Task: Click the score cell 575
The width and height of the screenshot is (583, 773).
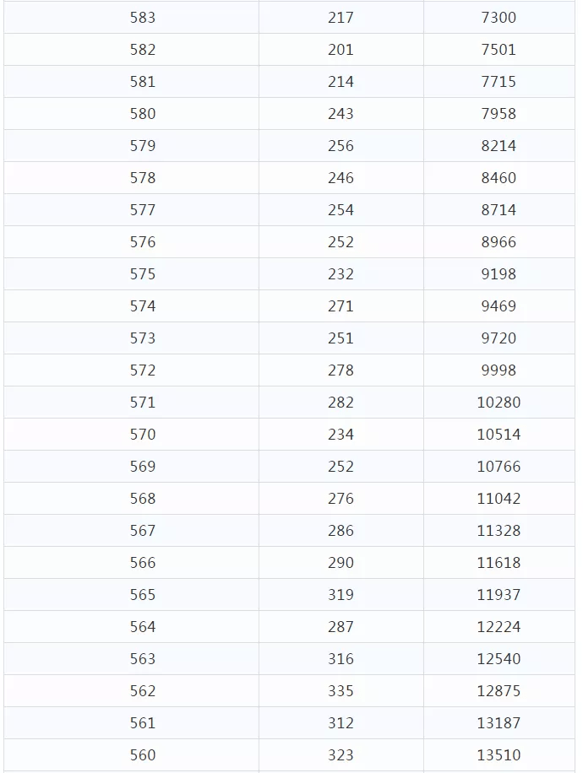Action: pyautogui.click(x=143, y=274)
